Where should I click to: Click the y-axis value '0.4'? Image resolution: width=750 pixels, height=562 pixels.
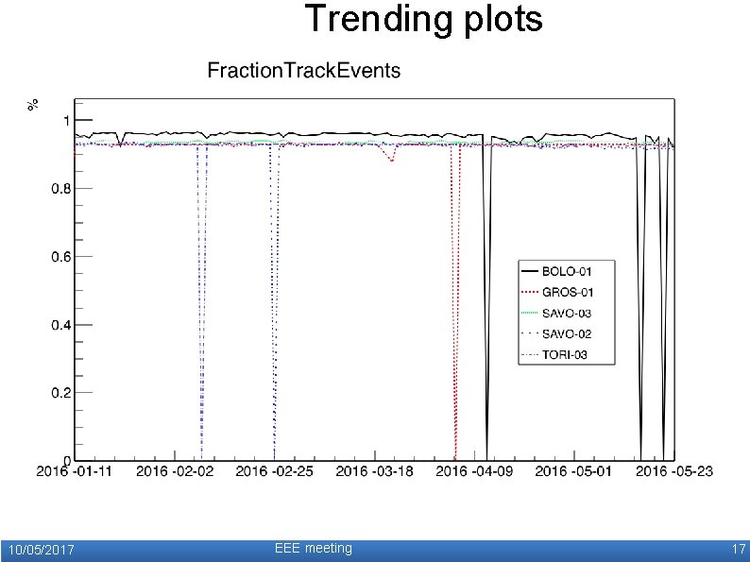(x=60, y=325)
